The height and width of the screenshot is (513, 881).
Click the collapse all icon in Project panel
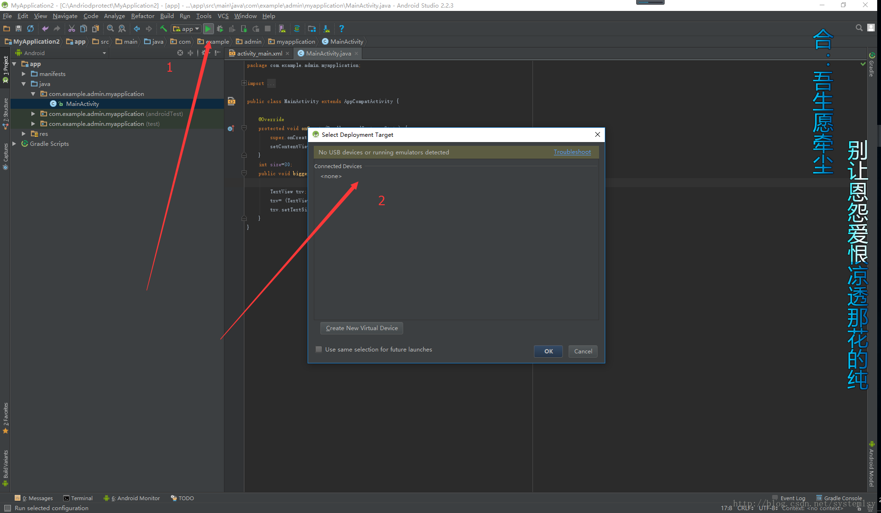[191, 53]
